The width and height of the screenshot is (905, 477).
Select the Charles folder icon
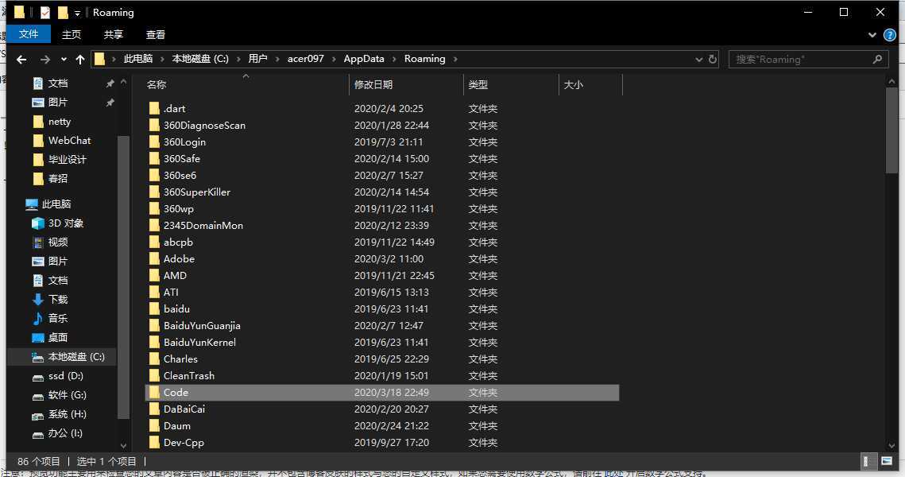pos(154,359)
